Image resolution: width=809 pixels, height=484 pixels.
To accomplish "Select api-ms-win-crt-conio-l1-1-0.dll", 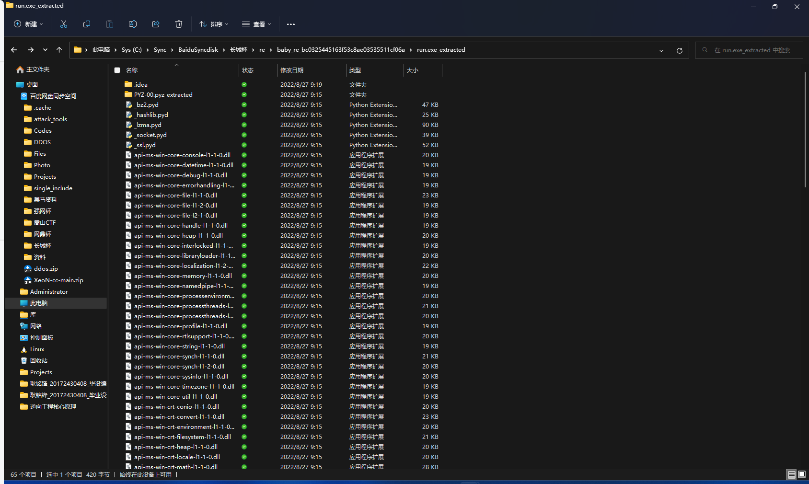I will coord(176,406).
